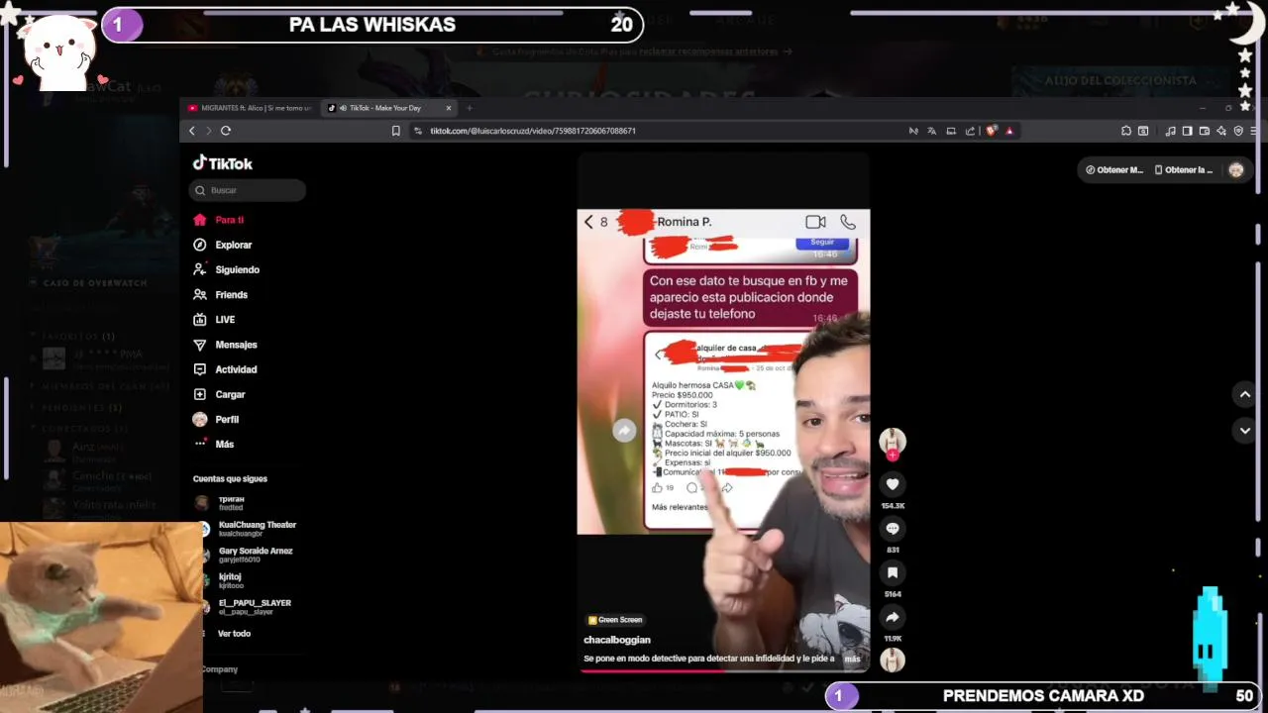1268x713 pixels.
Task: Go to the next video arrow
Action: point(1245,431)
